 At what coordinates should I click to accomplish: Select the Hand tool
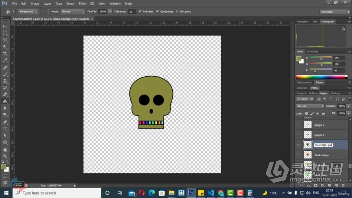pyautogui.click(x=5, y=150)
